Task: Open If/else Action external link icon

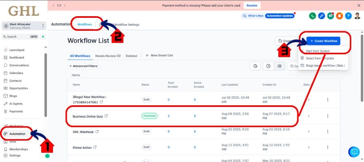Action: (x=95, y=147)
